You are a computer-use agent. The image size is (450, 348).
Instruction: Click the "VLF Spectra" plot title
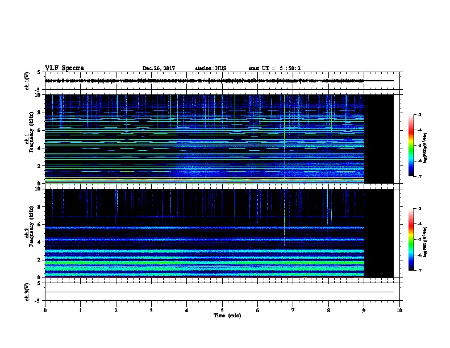[64, 68]
